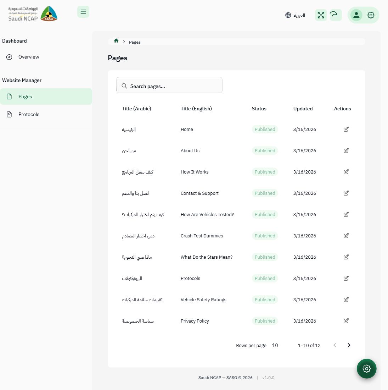Toggle dark mode with the moon icon
The image size is (388, 390).
[x=333, y=15]
